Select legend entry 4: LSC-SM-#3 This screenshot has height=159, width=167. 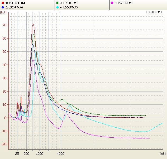(67, 7)
